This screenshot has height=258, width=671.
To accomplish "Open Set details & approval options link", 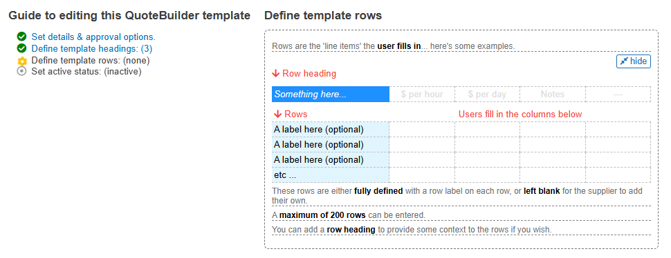I will (93, 37).
